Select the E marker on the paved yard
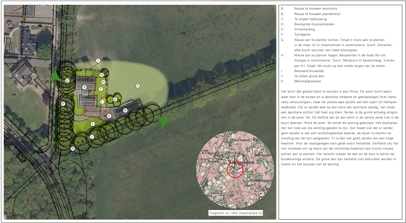This screenshot has width=406, height=223. 109,116
